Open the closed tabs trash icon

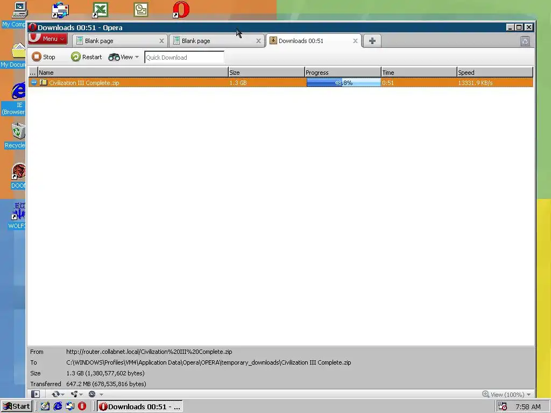(525, 41)
